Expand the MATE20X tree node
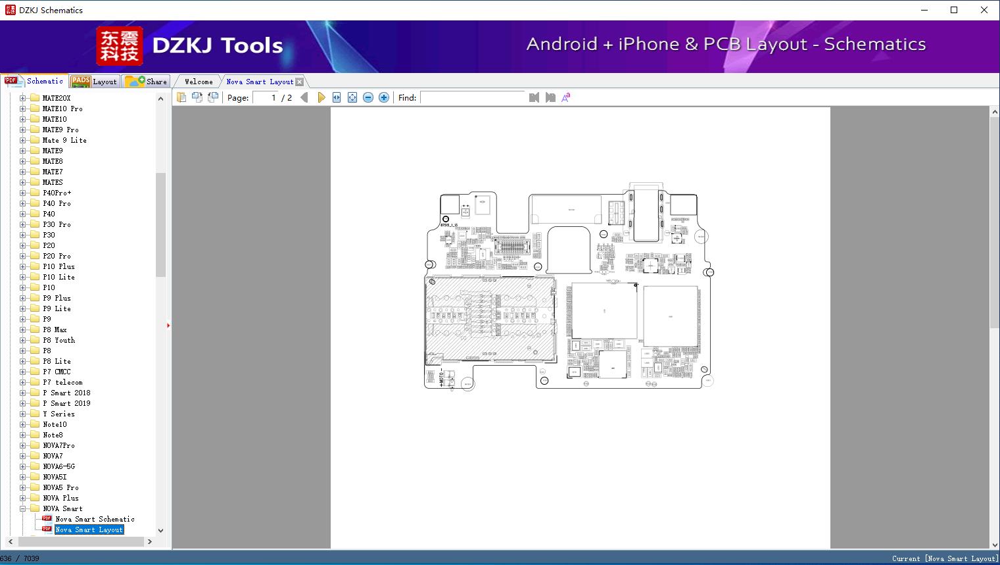The width and height of the screenshot is (1000, 565). click(x=23, y=98)
